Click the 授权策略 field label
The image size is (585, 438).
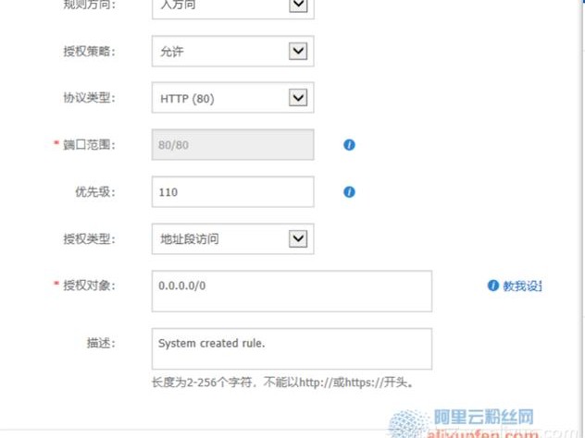[89, 51]
